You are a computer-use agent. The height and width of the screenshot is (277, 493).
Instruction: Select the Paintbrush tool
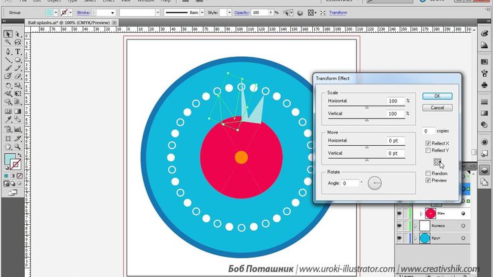(8, 68)
